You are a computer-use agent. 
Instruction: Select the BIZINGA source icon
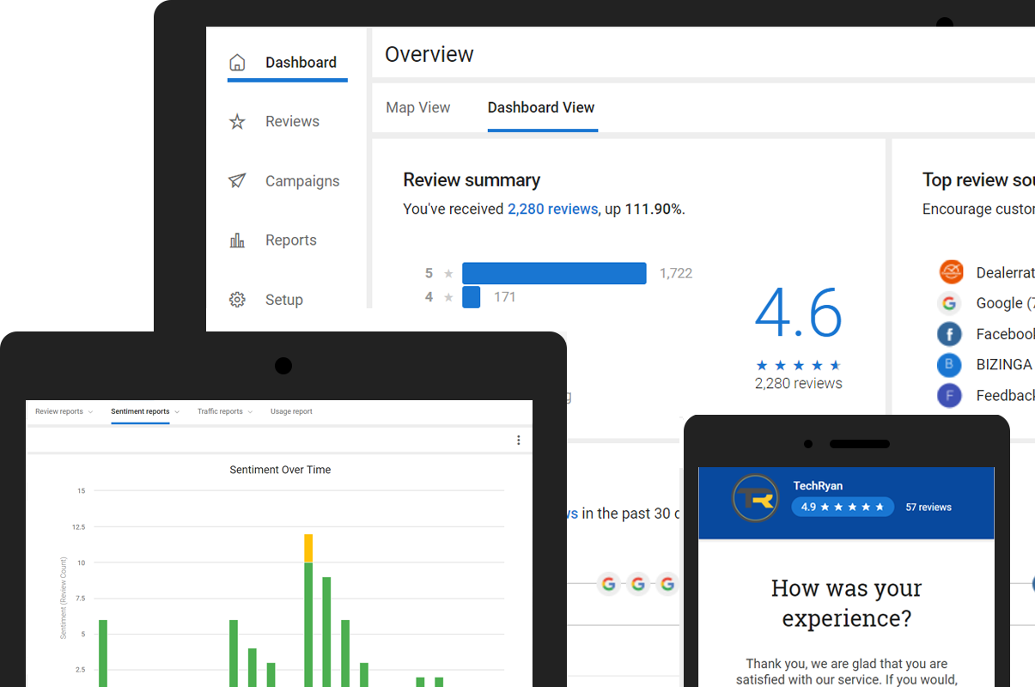949,365
